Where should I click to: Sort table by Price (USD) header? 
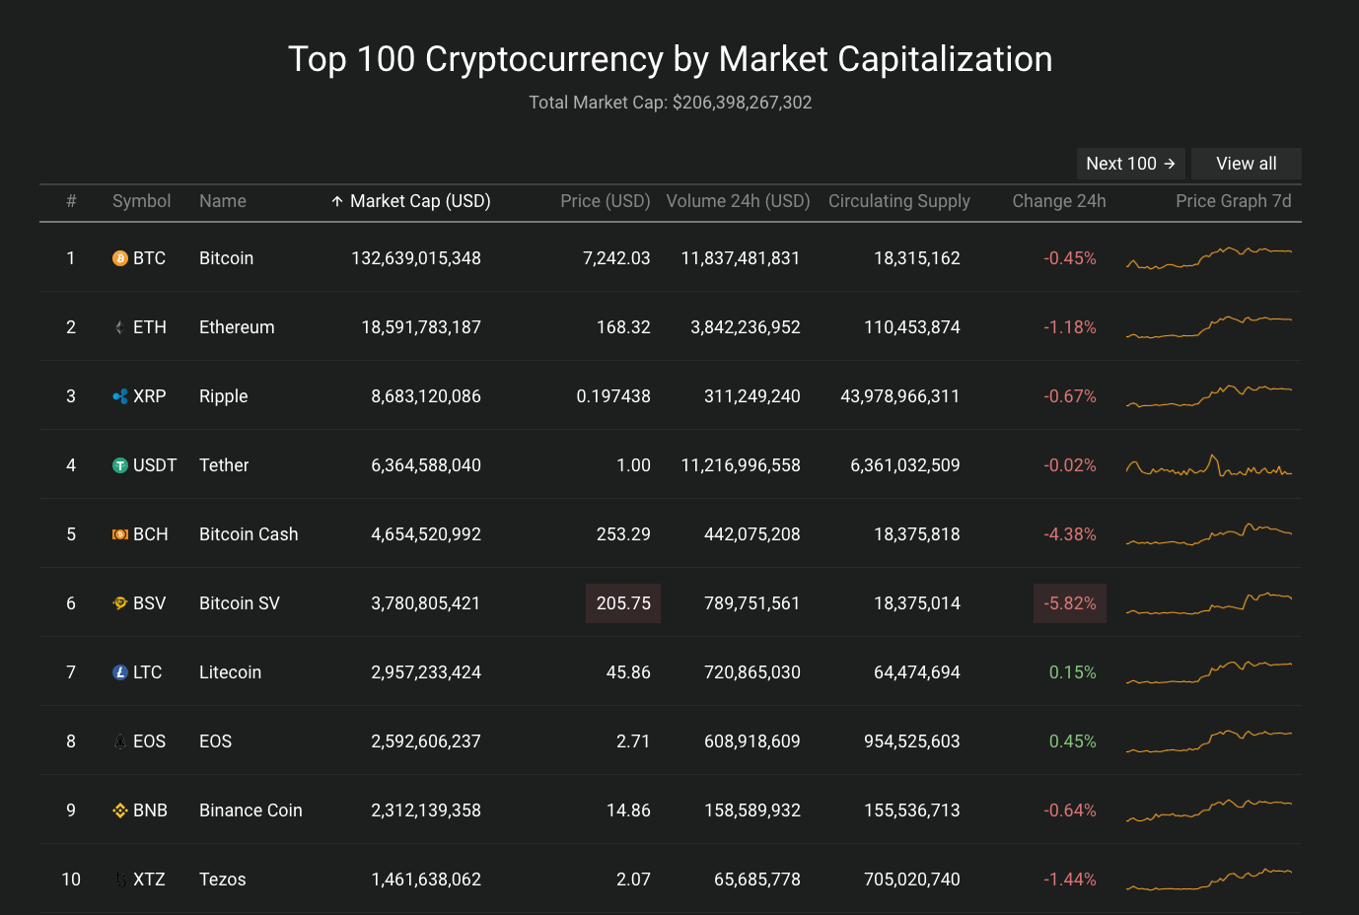pyautogui.click(x=605, y=201)
